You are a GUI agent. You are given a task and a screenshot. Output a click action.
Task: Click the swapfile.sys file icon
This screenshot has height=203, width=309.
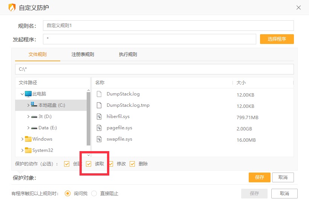[x=99, y=139]
